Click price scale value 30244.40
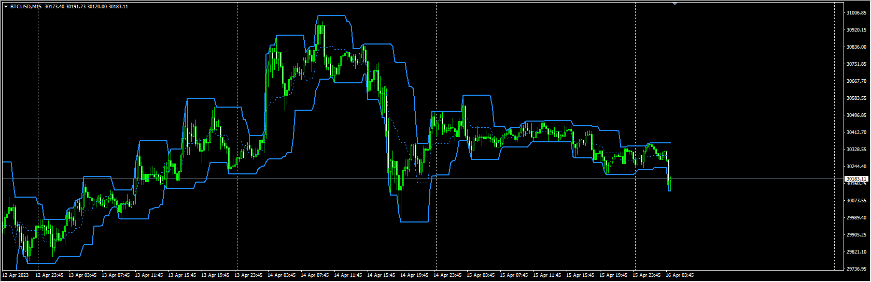871x282 pixels. tap(856, 167)
